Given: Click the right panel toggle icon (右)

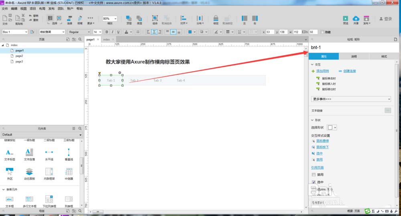Looking at the screenshot, I should [255, 18].
